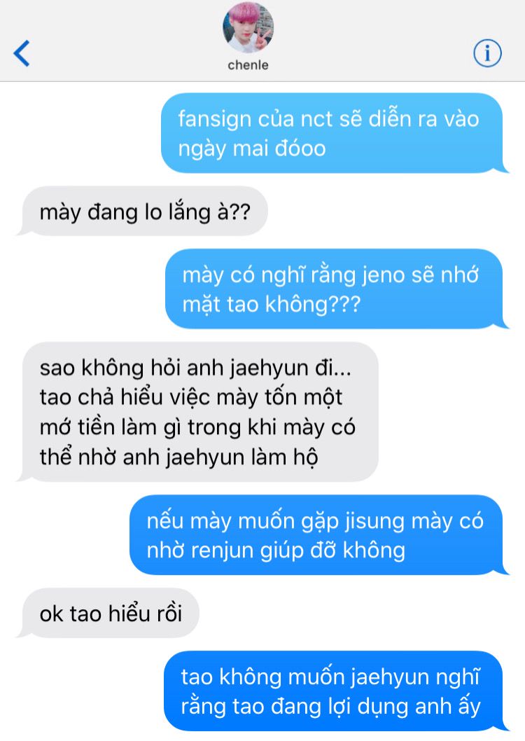Image resolution: width=525 pixels, height=741 pixels.
Task: Click the word 'fansign' in the first message
Action: click(x=215, y=119)
